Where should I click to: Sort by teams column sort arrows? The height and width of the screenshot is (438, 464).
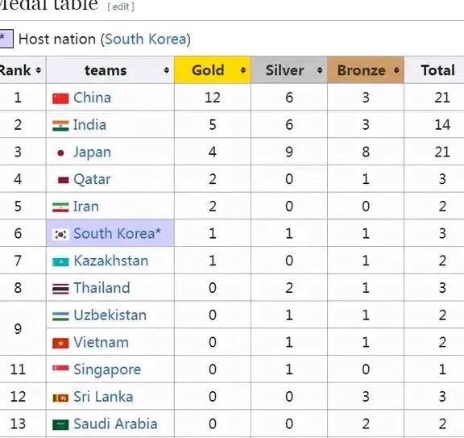166,70
